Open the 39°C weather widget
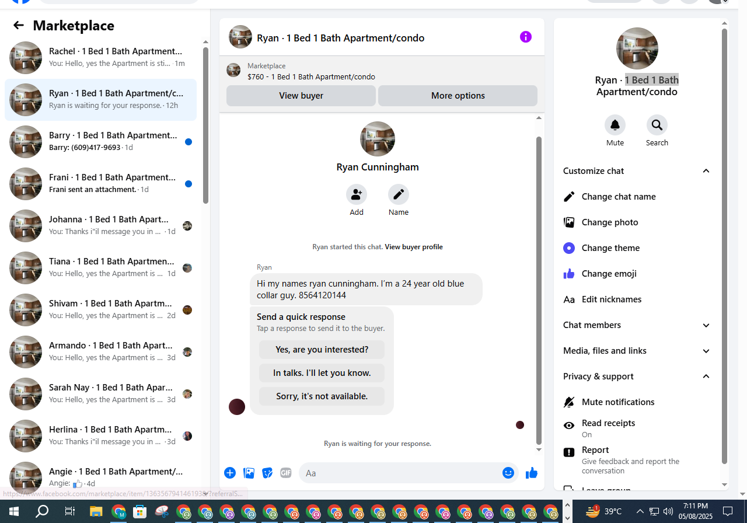747x523 pixels. point(603,511)
